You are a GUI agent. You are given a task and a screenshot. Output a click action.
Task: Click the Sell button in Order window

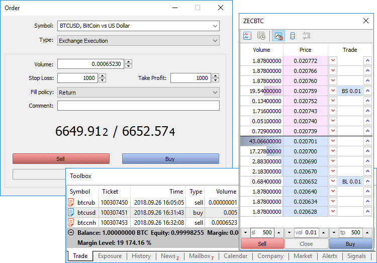61,159
